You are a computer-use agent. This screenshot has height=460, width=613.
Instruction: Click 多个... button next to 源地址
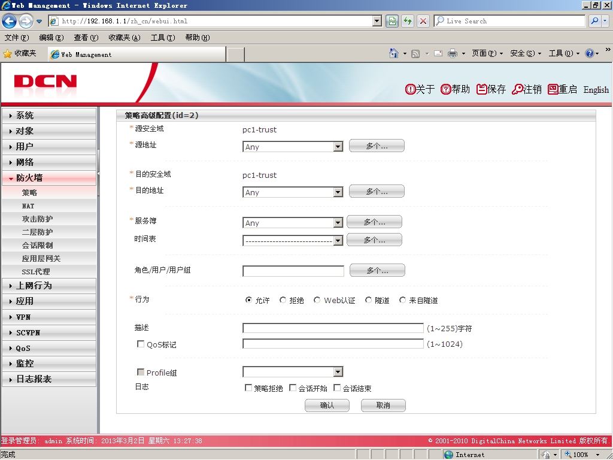pyautogui.click(x=377, y=146)
